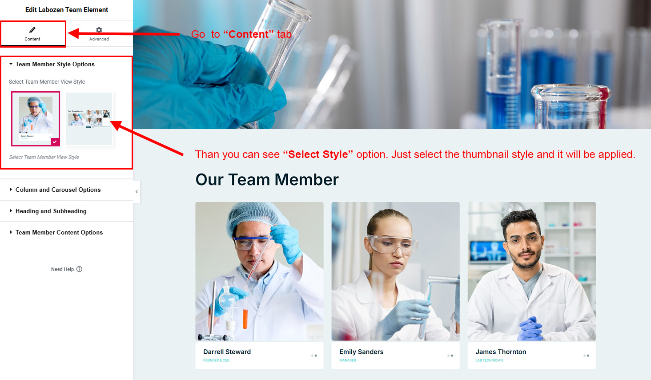The image size is (651, 380).
Task: Click the Advanced tab gear icon
Action: pyautogui.click(x=99, y=30)
